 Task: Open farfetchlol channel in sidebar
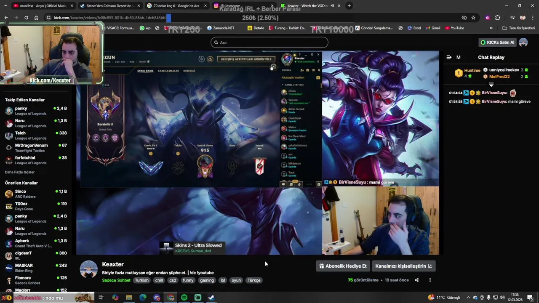click(36, 160)
